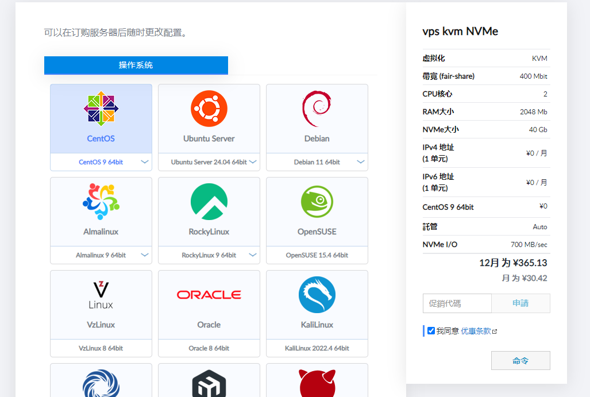The height and width of the screenshot is (397, 590).
Task: Click the 命令 order button
Action: [x=520, y=360]
